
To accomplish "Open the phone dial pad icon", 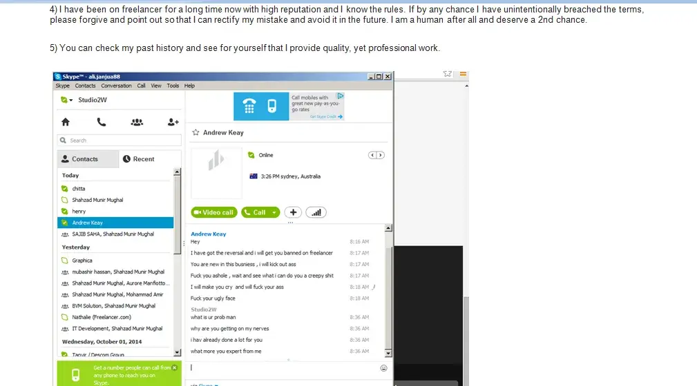I will 102,122.
